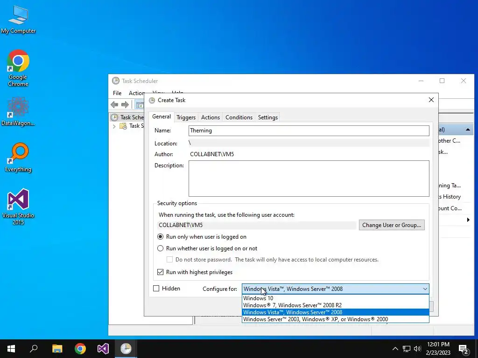Select Task Scheduler root node in tree
478x358 pixels.
pyautogui.click(x=127, y=117)
